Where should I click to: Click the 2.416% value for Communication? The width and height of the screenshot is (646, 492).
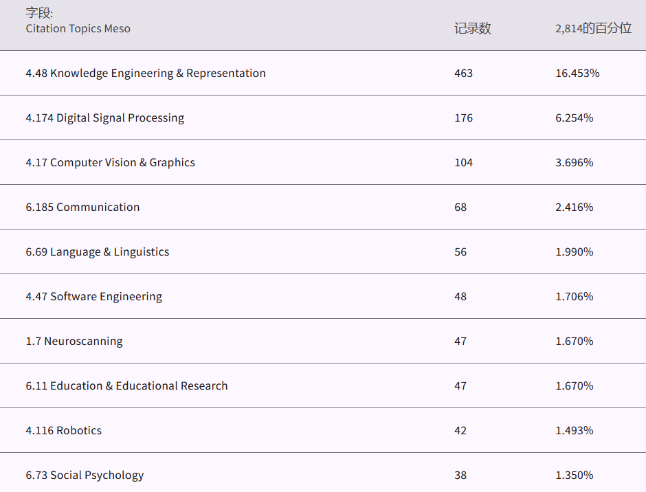pos(574,207)
